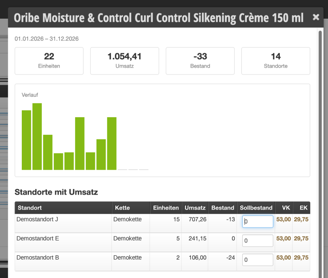Screen dimensions: 328x278
Task: Select the 14 Standorte summary card
Action: coord(275,61)
